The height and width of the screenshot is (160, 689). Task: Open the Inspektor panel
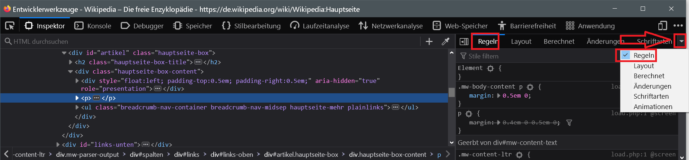coord(45,26)
